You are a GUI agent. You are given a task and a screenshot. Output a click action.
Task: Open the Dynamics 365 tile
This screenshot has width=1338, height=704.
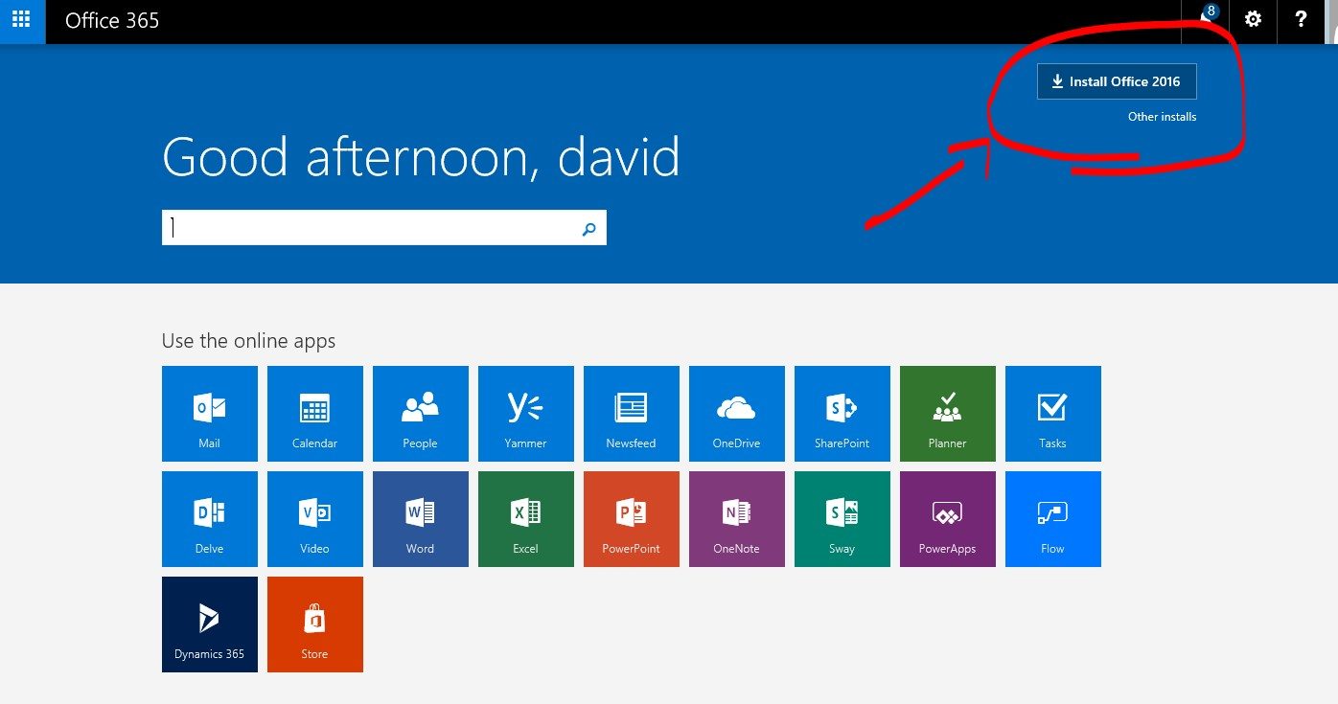210,625
